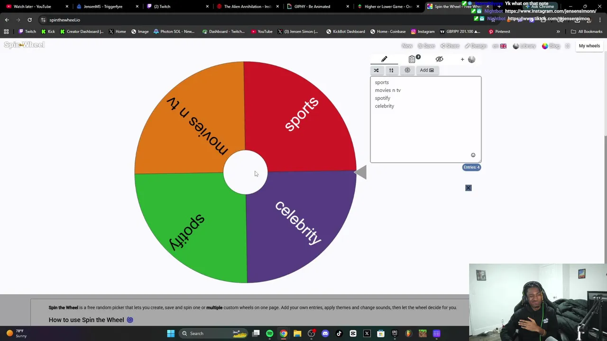
Task: Open the Creator Dashboard bookmark
Action: (x=82, y=32)
